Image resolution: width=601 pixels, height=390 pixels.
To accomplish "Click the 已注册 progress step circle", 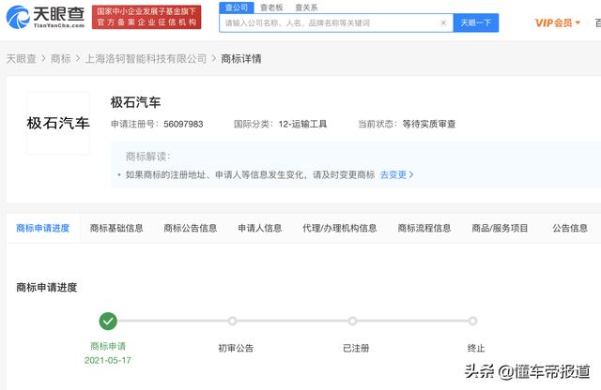I will point(352,321).
